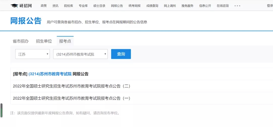This screenshot has width=273, height=127.
Task: Select 网报公告 in the top navigation
Action: (117, 6)
